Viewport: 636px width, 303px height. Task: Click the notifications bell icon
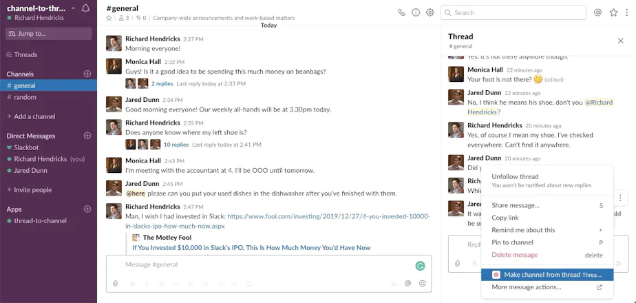[x=85, y=8]
